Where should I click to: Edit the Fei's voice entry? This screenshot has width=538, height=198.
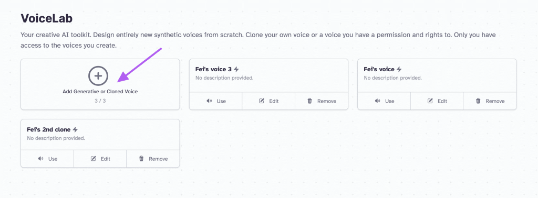(x=437, y=101)
